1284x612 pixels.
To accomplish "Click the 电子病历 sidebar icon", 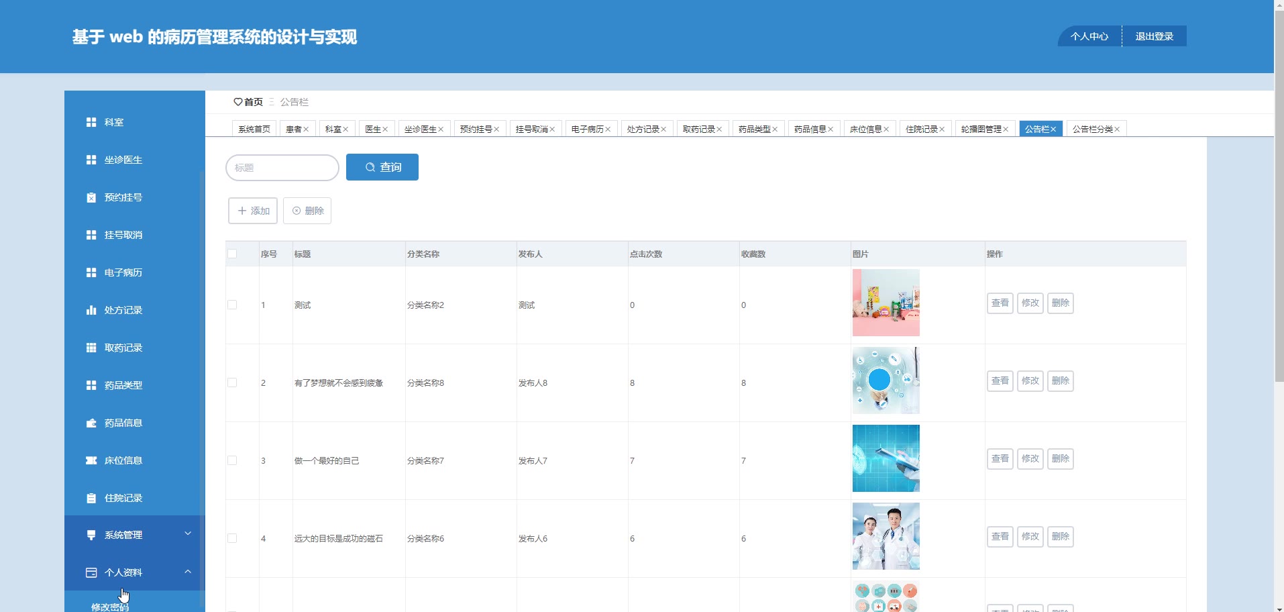I will tap(91, 272).
